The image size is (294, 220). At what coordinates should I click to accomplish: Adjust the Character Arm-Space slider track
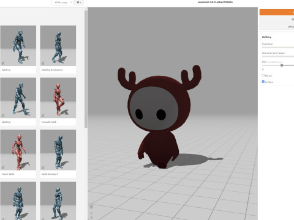(278, 56)
